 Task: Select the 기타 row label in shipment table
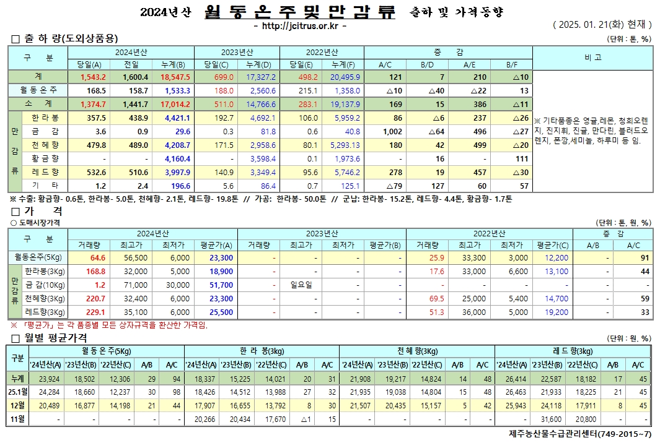point(45,186)
